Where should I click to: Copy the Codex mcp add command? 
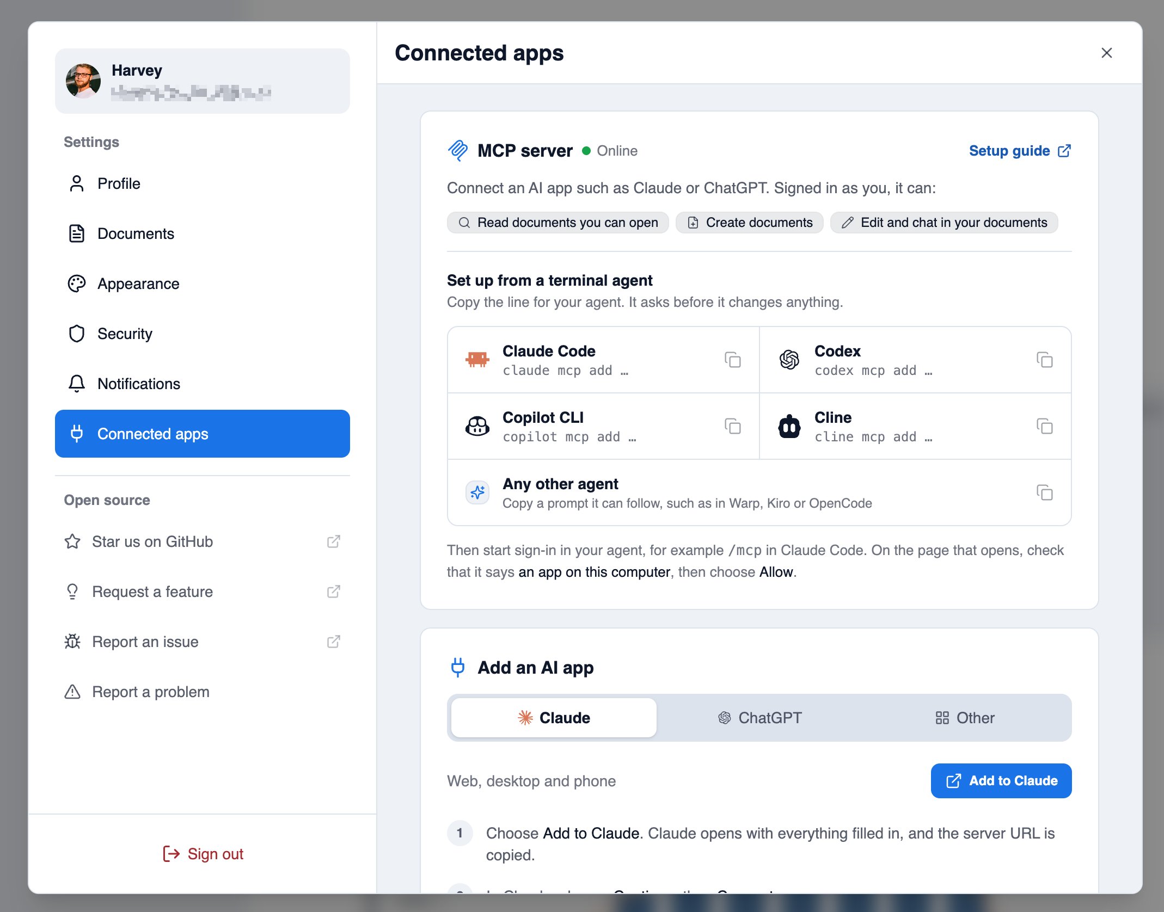pyautogui.click(x=1044, y=360)
